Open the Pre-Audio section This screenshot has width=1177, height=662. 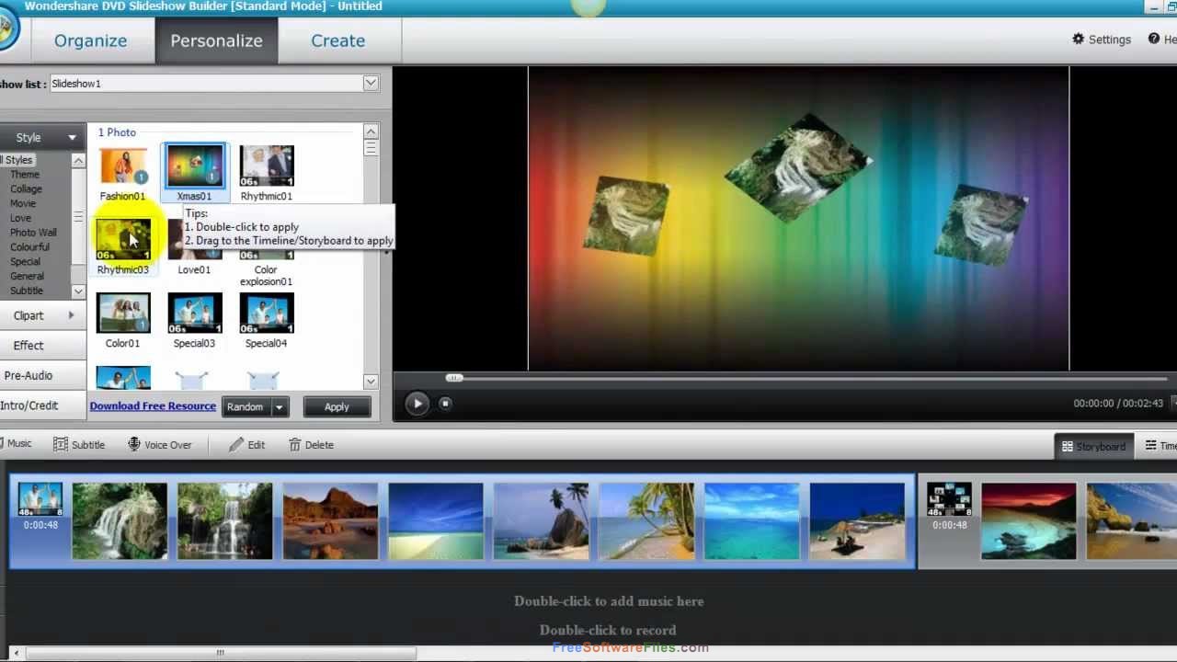click(x=41, y=375)
